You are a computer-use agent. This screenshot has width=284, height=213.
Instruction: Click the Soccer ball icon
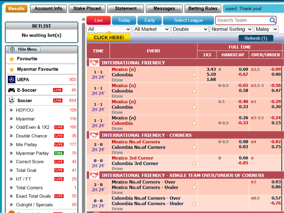click(12, 100)
